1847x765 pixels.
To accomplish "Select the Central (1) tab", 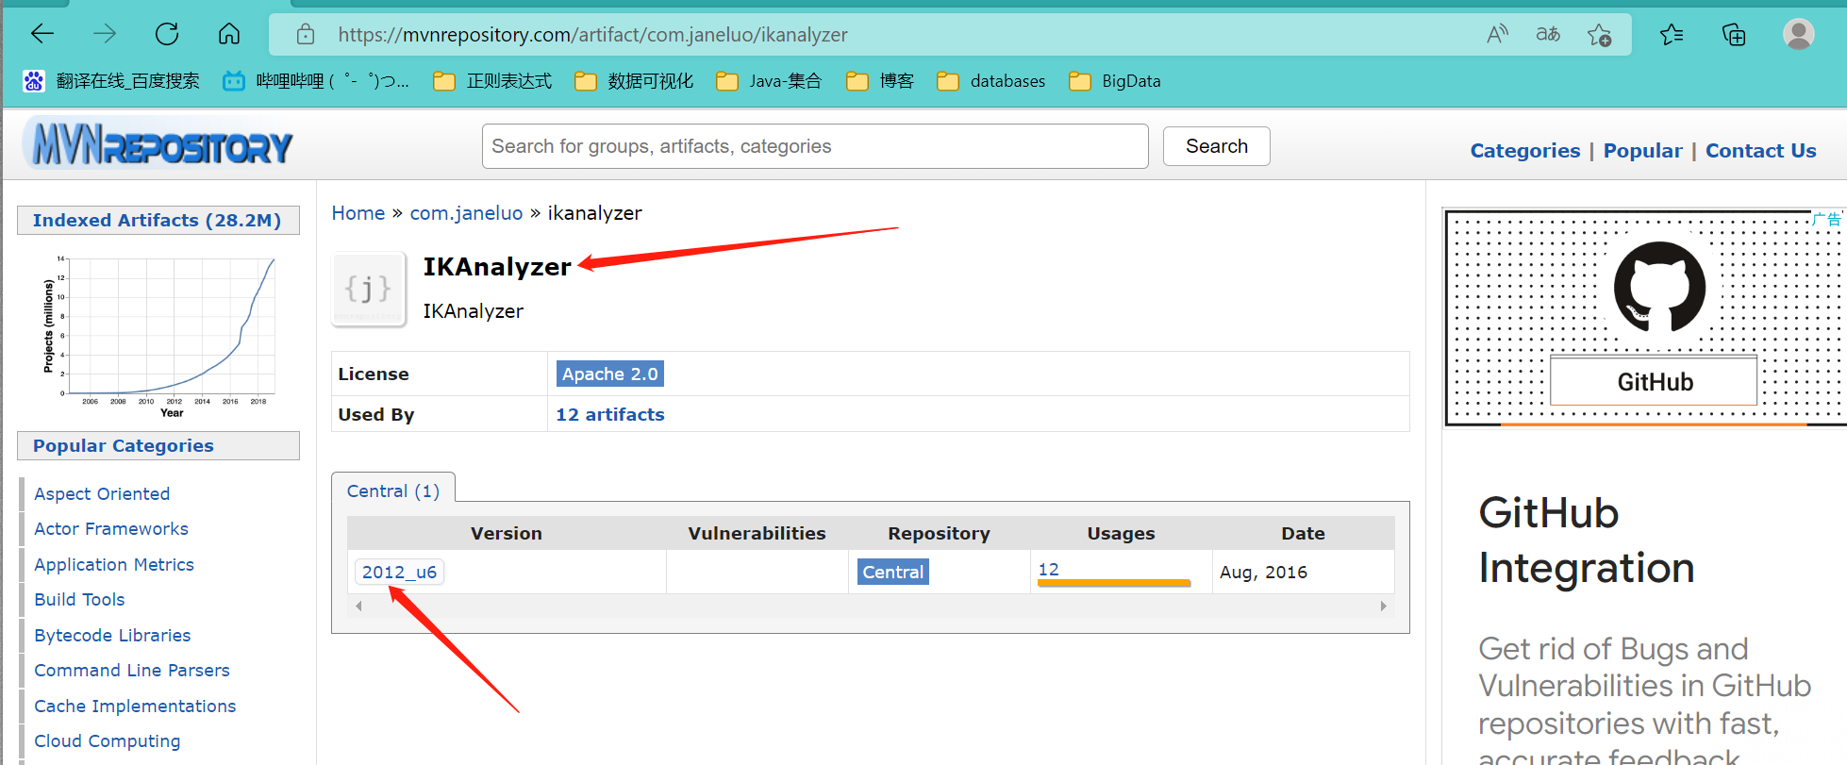I will (393, 491).
